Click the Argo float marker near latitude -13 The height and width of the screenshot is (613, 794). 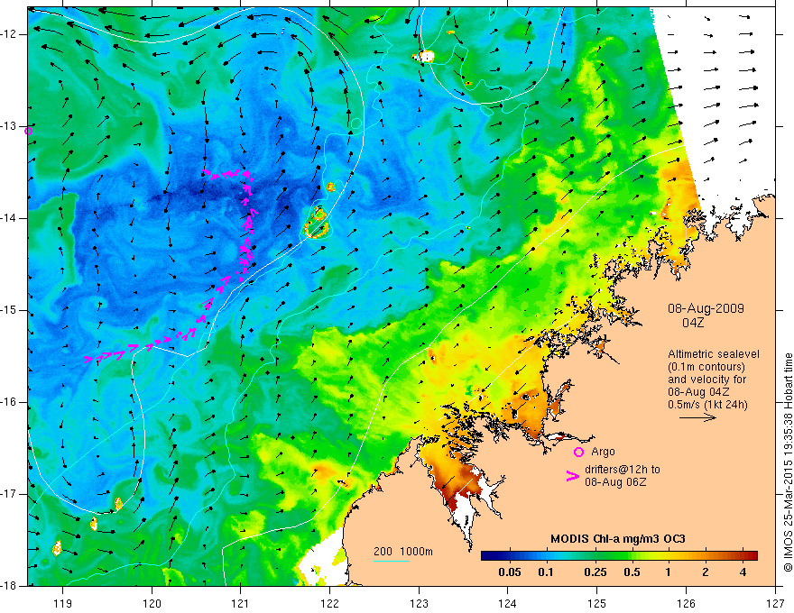(x=28, y=131)
